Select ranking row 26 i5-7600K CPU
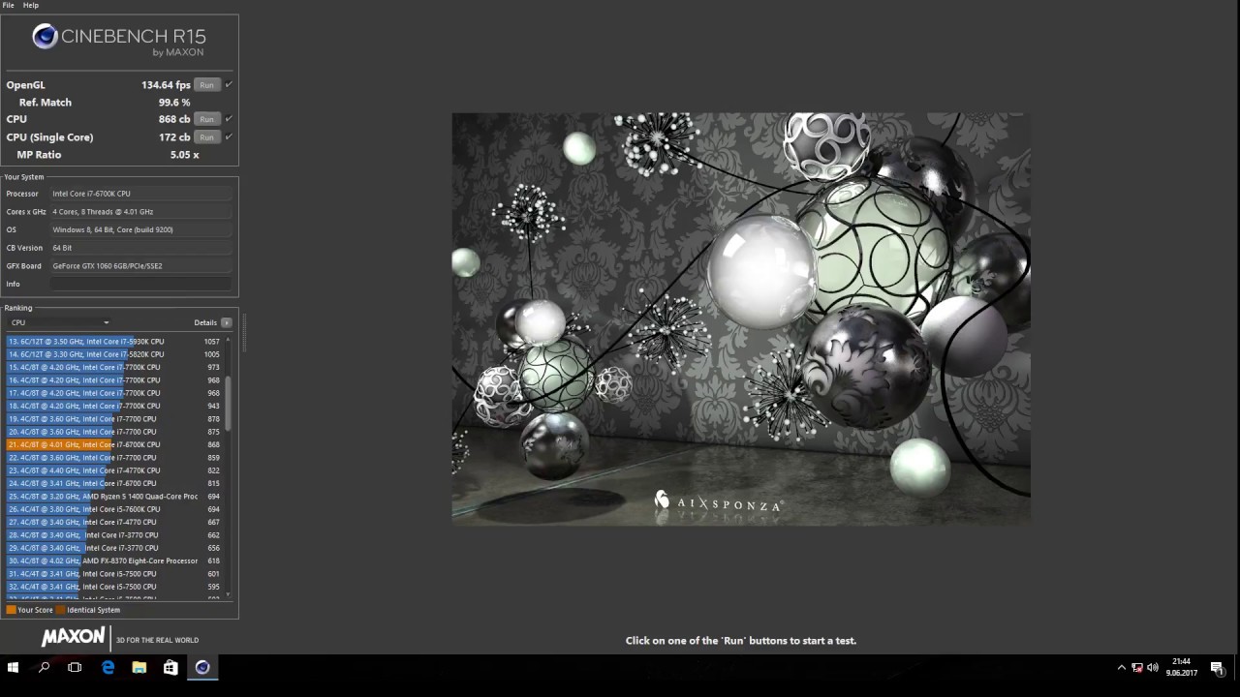The width and height of the screenshot is (1240, 697). (x=114, y=509)
